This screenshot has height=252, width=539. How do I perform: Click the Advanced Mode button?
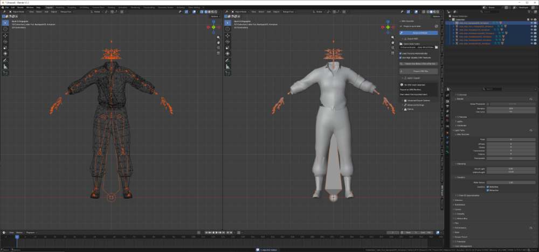418,33
